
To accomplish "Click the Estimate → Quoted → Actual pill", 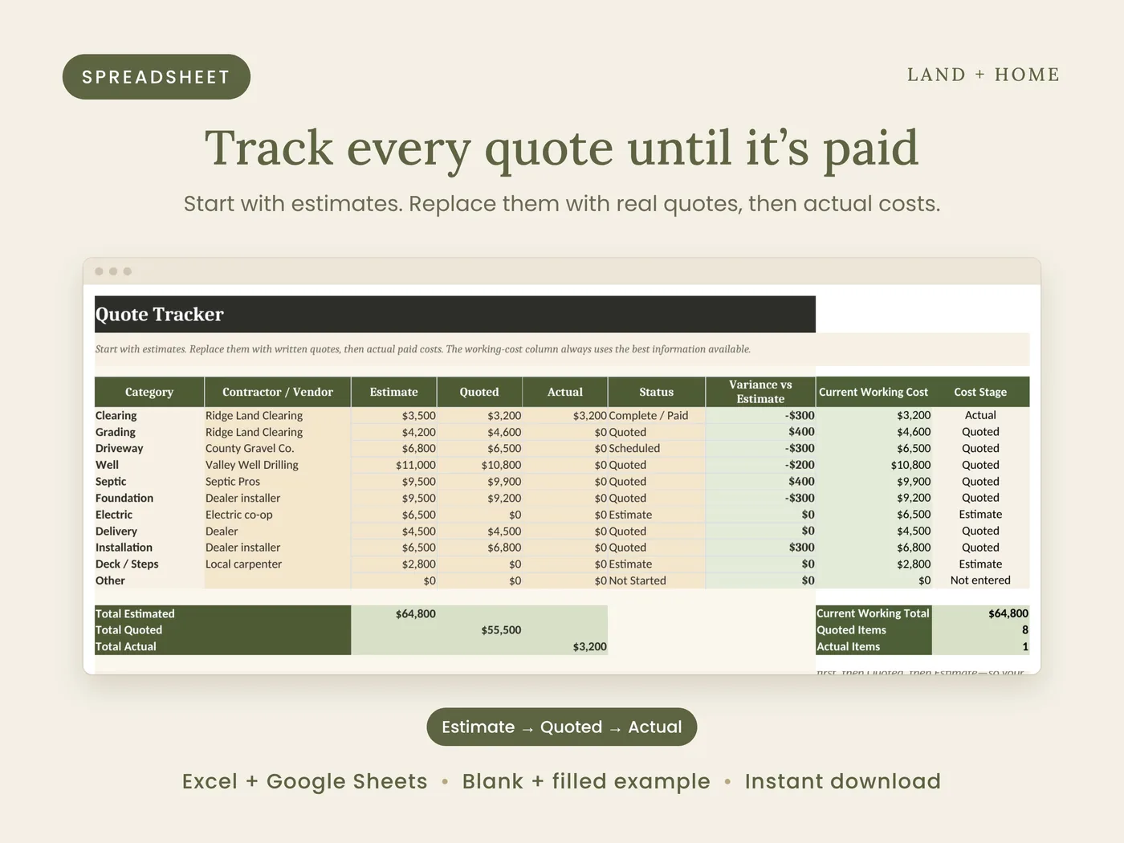I will point(562,727).
